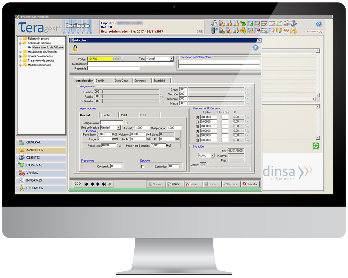Select the green shopping cart toolbar icon
Screen dimensions: 348x278
coord(243,23)
